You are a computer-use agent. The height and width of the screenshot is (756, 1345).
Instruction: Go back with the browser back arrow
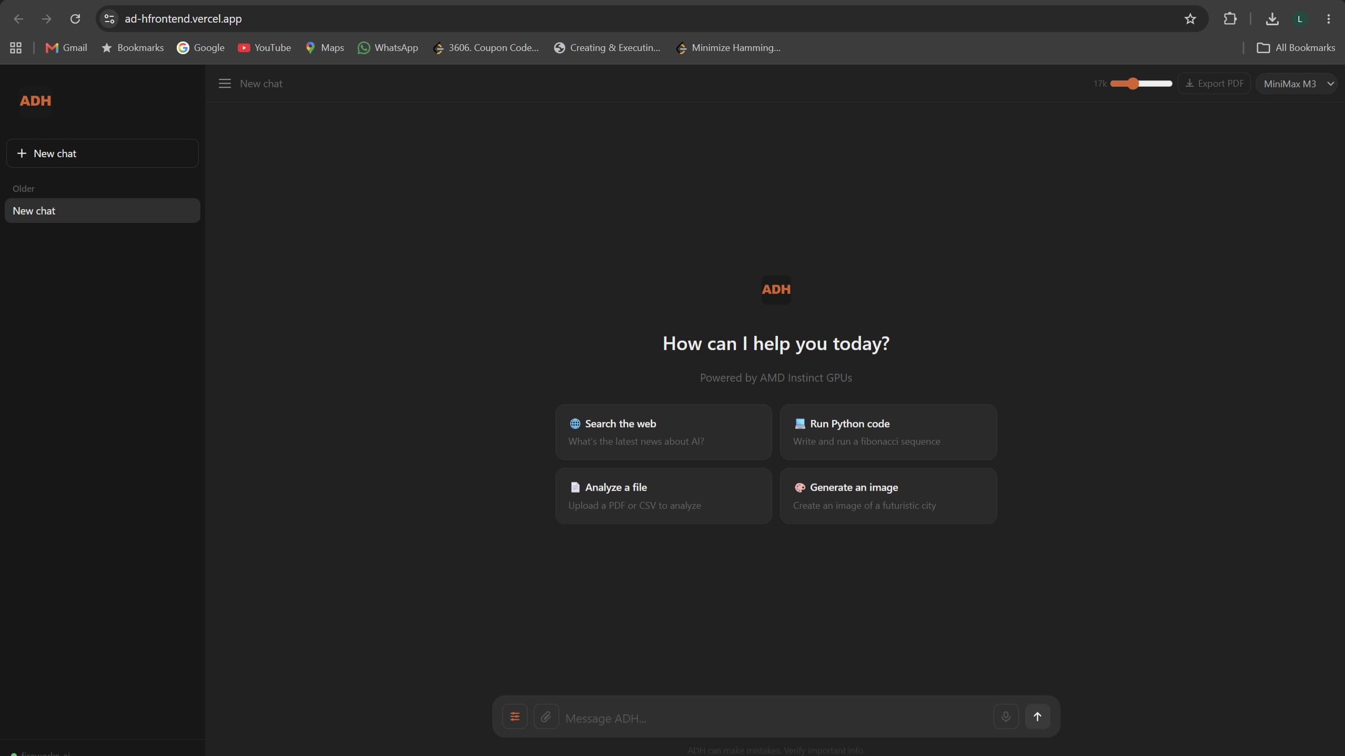click(18, 19)
